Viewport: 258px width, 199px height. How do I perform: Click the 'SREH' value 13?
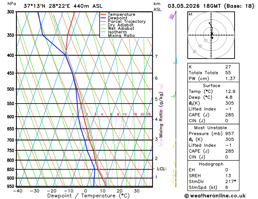click(x=228, y=176)
